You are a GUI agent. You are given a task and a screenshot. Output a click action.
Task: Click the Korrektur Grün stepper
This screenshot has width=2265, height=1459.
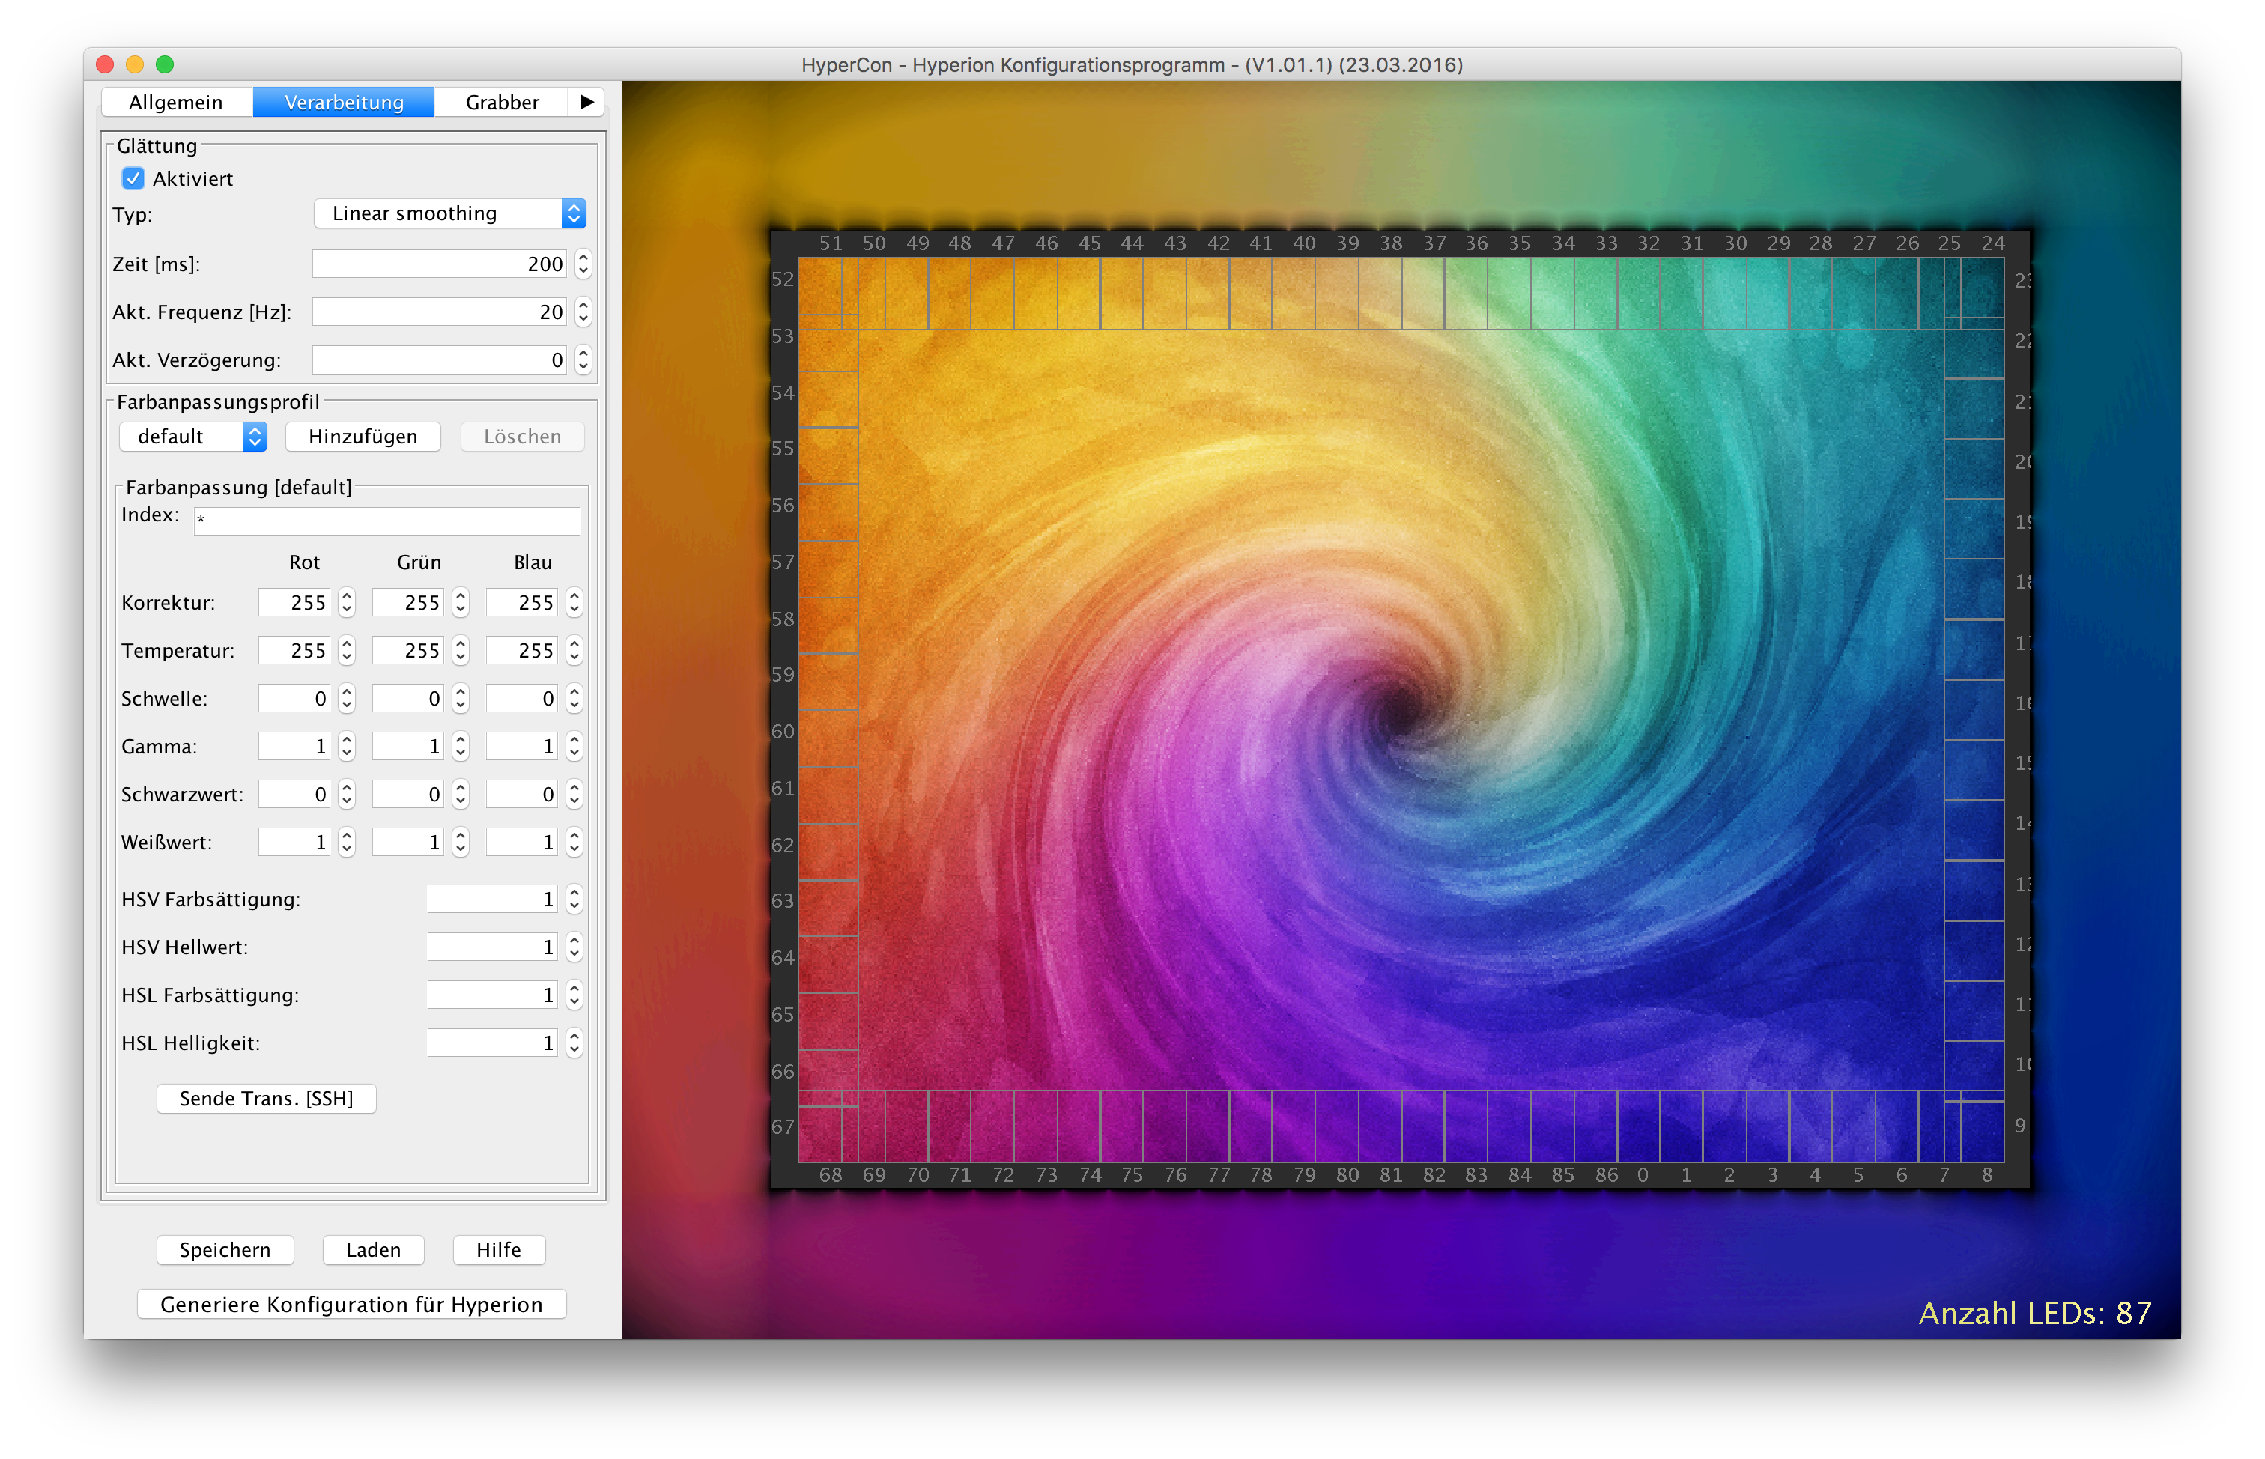[461, 602]
